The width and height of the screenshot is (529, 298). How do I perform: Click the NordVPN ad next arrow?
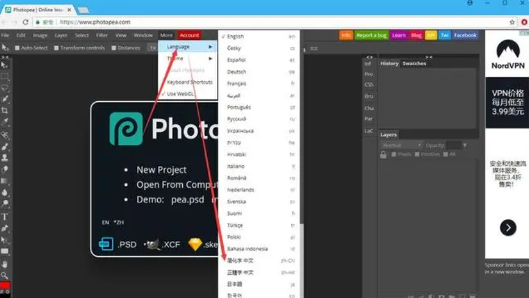coord(508,228)
